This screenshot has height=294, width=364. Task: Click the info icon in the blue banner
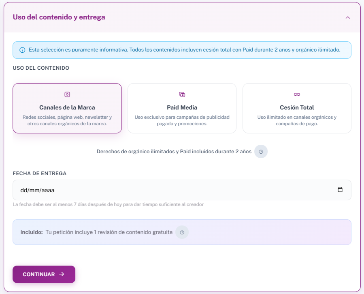pyautogui.click(x=21, y=50)
